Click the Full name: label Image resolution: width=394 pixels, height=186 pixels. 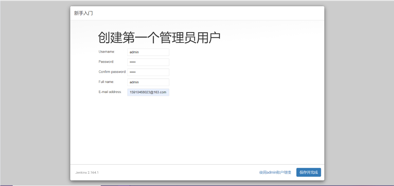pyautogui.click(x=106, y=82)
